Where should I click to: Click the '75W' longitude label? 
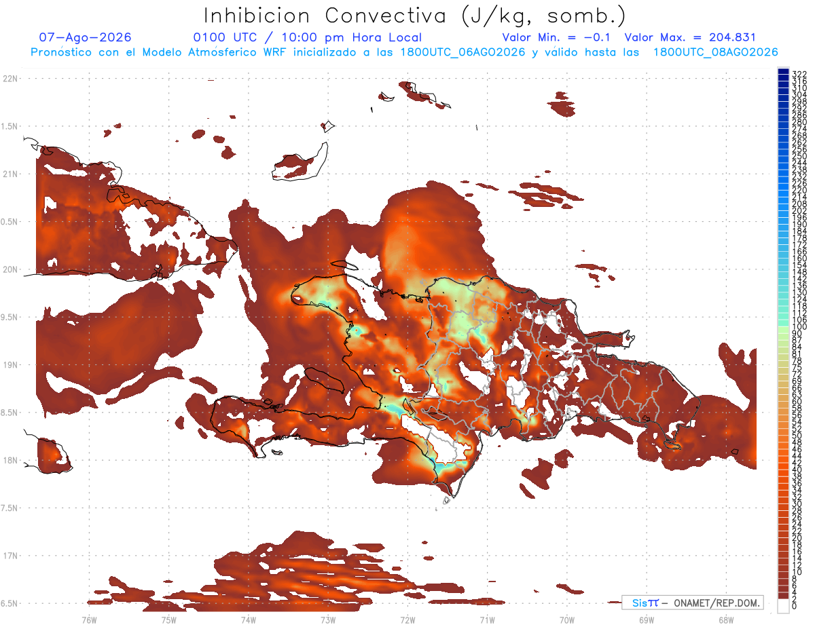point(168,620)
